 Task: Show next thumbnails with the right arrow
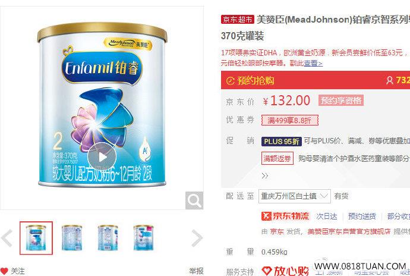pyautogui.click(x=197, y=238)
